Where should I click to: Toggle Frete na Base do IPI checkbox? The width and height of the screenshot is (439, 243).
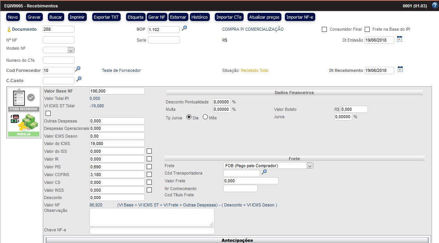367,30
